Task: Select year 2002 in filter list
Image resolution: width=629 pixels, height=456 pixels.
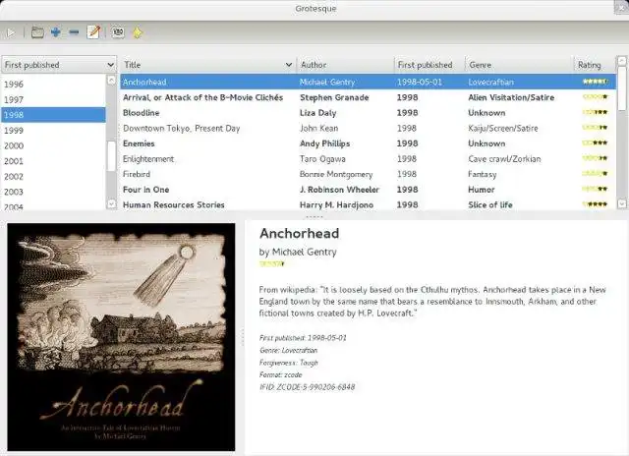Action: (54, 177)
